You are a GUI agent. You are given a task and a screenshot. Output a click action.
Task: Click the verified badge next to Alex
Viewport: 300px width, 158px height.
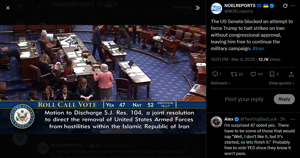[237, 119]
